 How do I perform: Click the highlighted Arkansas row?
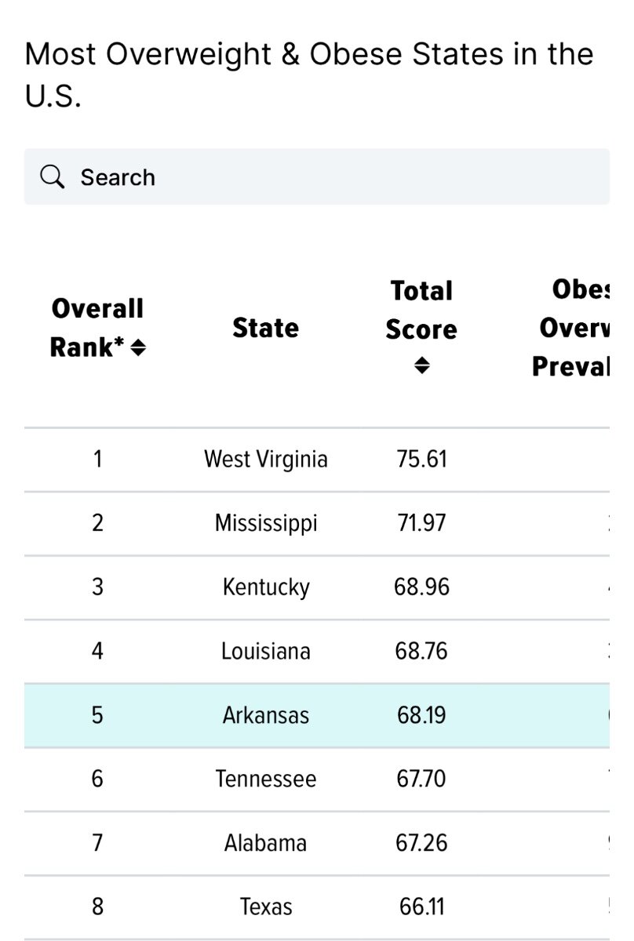[317, 715]
